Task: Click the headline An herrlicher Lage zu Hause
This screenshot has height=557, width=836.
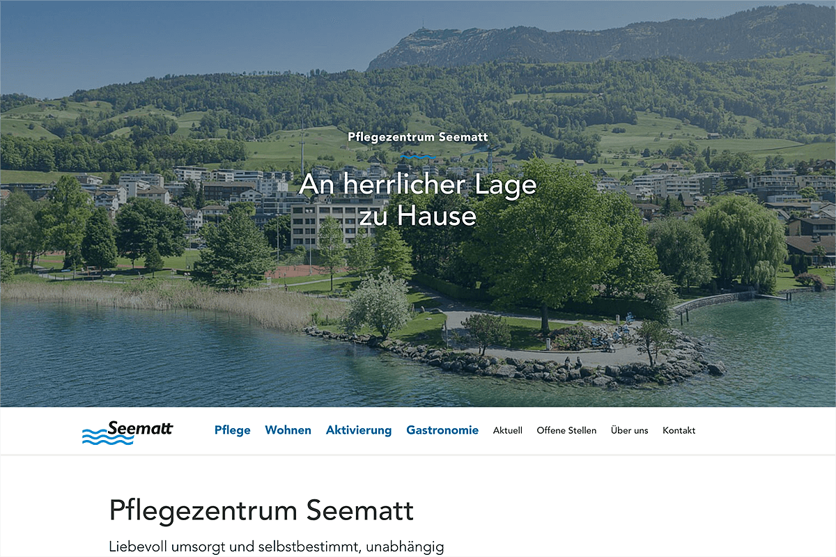Action: tap(418, 200)
